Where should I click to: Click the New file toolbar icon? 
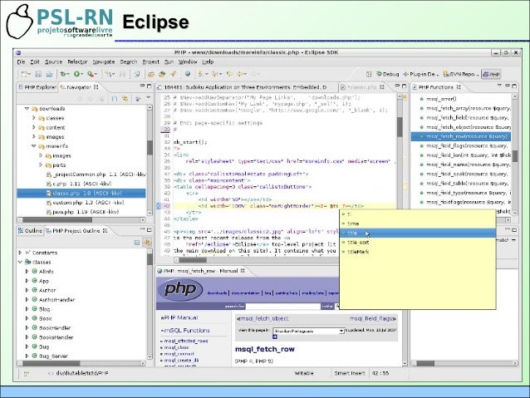click(24, 74)
